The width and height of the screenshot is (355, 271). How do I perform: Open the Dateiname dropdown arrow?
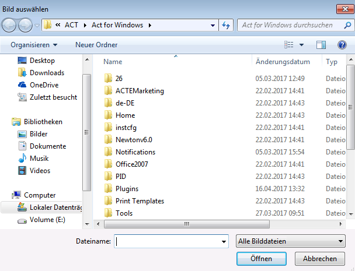tap(224, 241)
